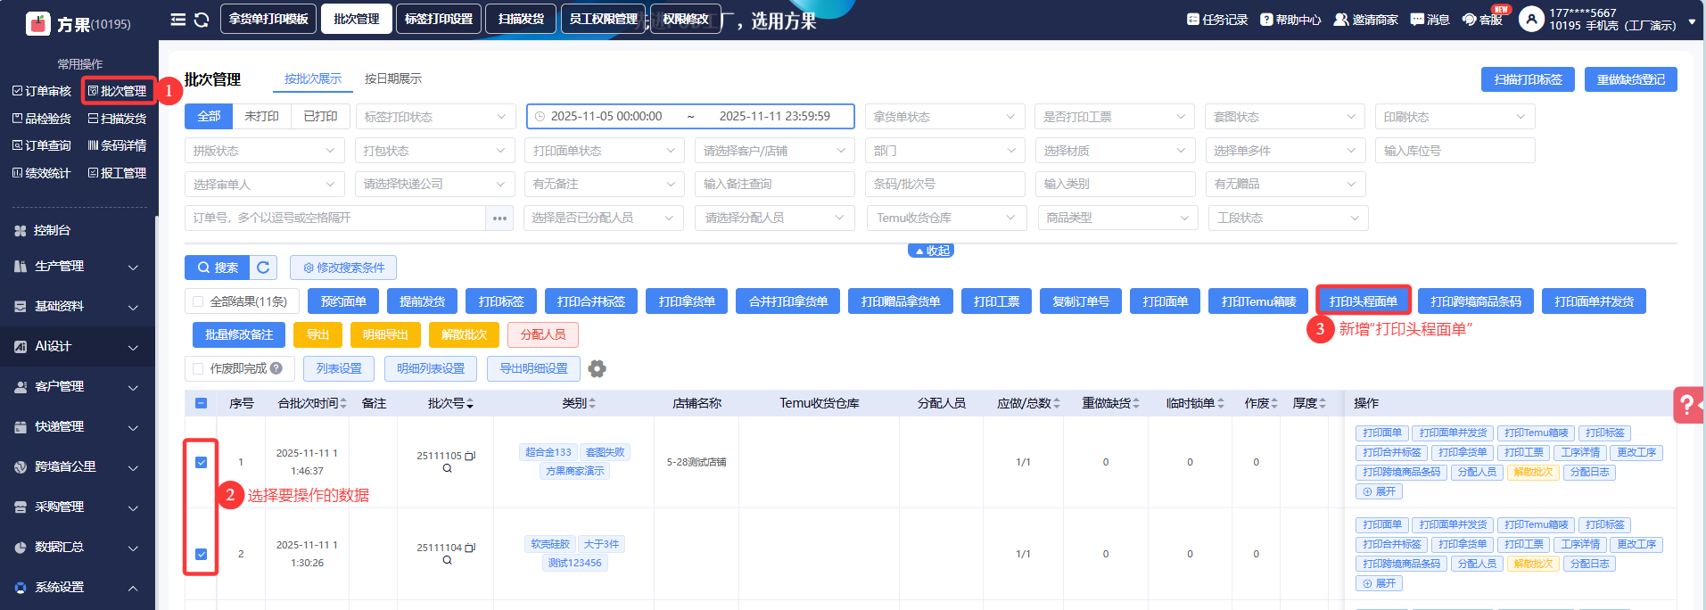This screenshot has width=1706, height=610.
Task: Focus the 条码/批次号 input field
Action: click(944, 184)
